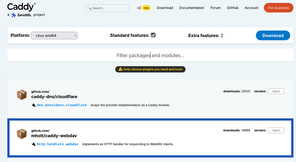Open the Account page
This screenshot has width=296, height=162.
(251, 8)
